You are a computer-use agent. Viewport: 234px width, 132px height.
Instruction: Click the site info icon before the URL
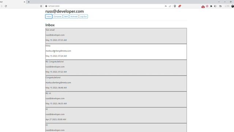[46, 6]
